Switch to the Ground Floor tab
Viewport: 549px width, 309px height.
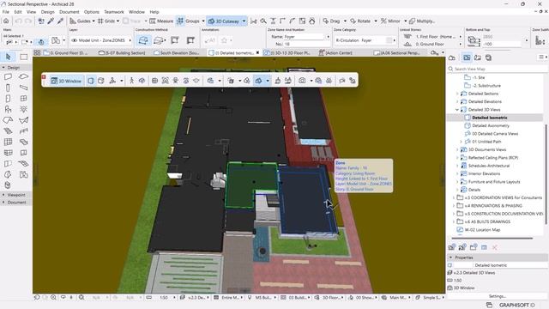click(65, 53)
